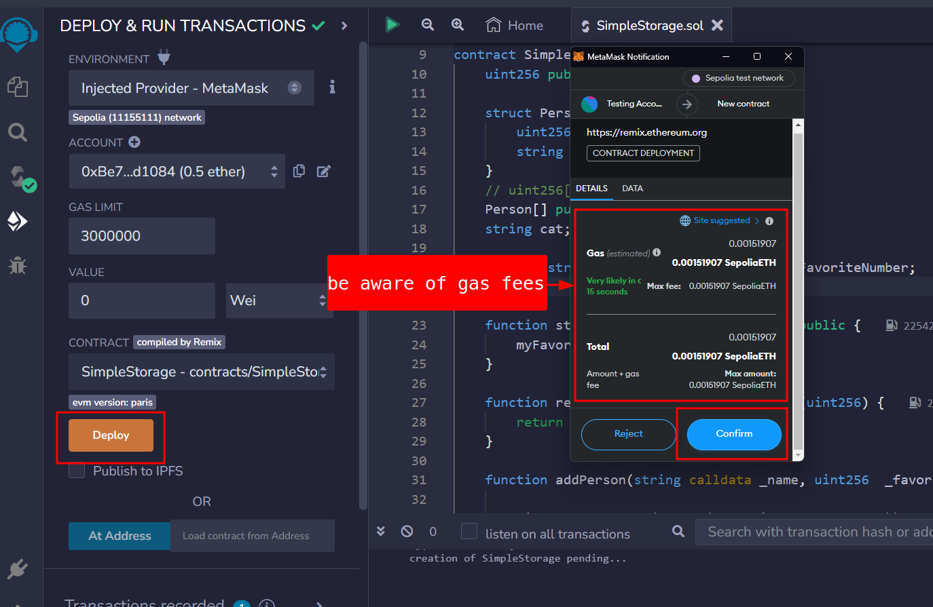This screenshot has width=933, height=607.
Task: Open the value unit Wei dropdown
Action: (278, 300)
